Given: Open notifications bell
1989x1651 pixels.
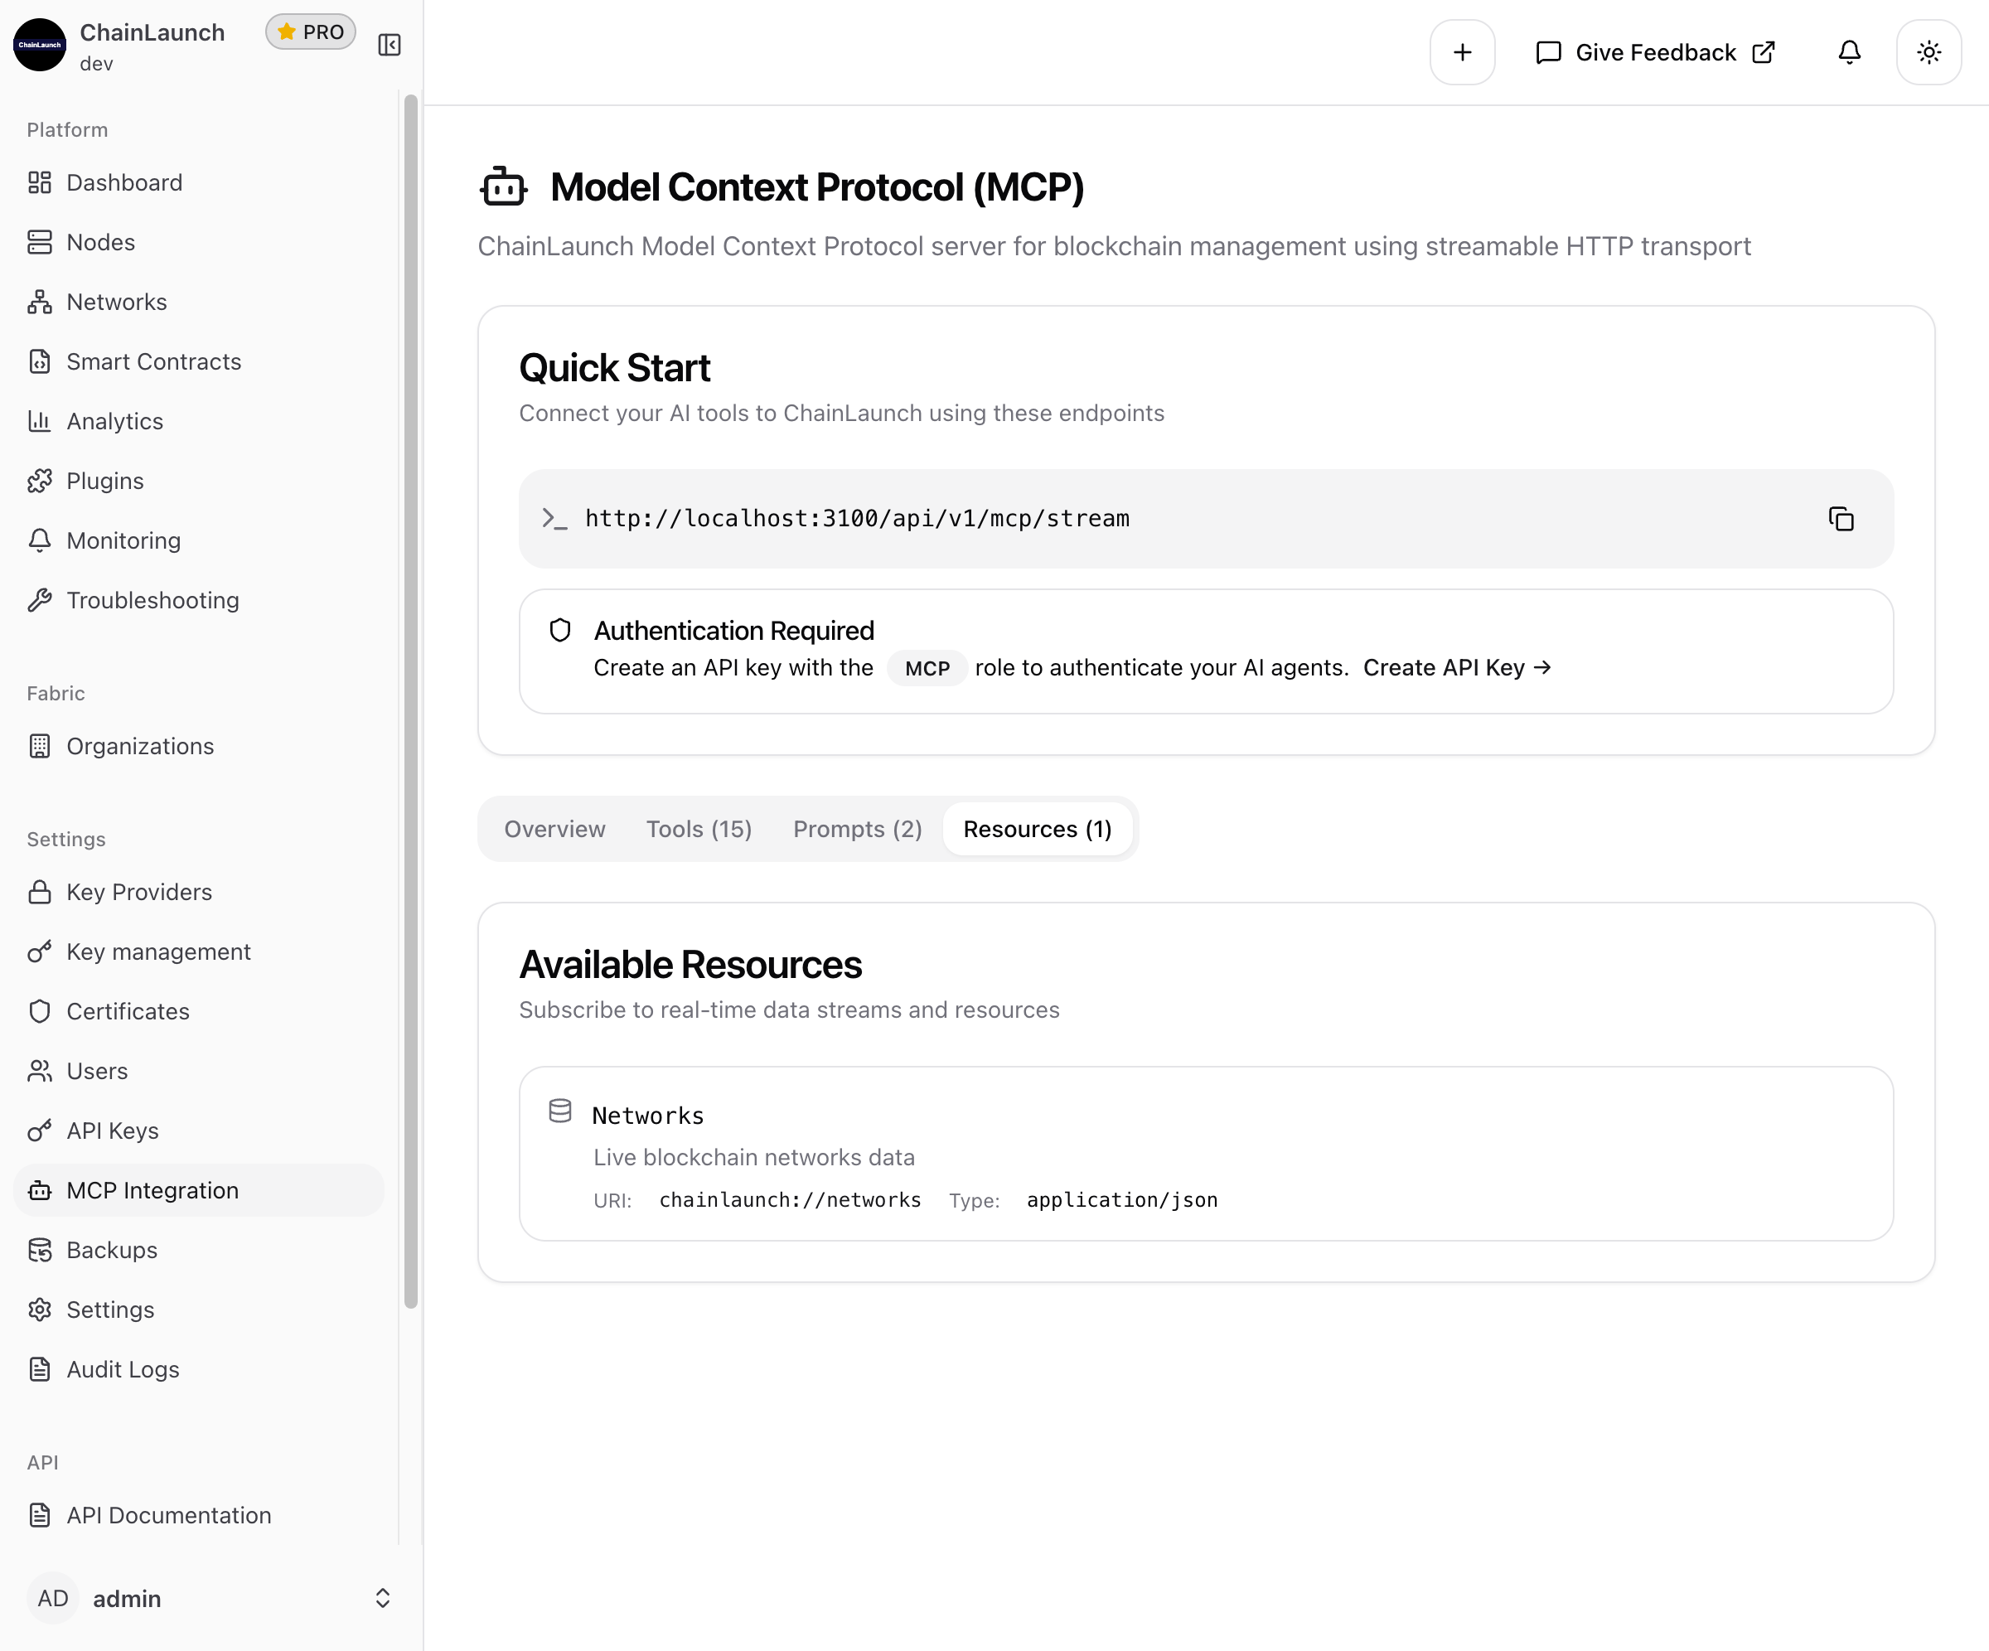Looking at the screenshot, I should click(x=1849, y=52).
